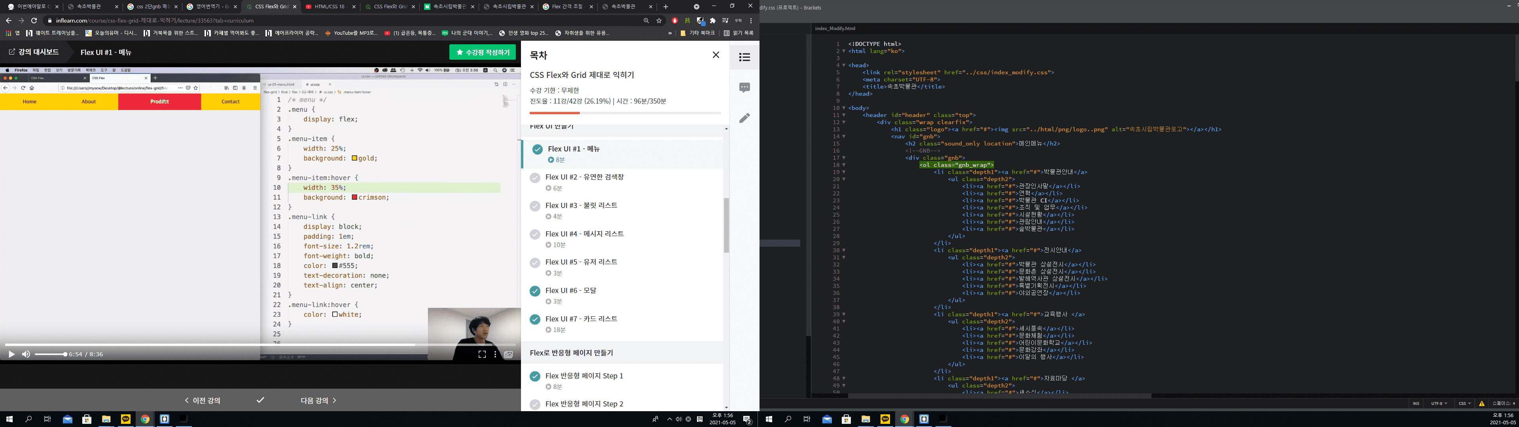
Task: Click the yellow warning icon in Brackets status bar
Action: (x=1481, y=403)
